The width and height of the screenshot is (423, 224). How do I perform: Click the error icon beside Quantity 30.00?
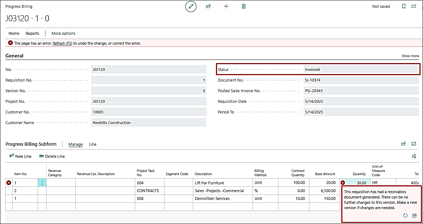[343, 183]
